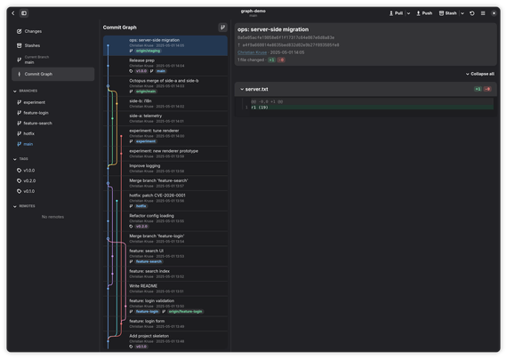
Task: Open the hamburger main menu
Action: [x=483, y=13]
